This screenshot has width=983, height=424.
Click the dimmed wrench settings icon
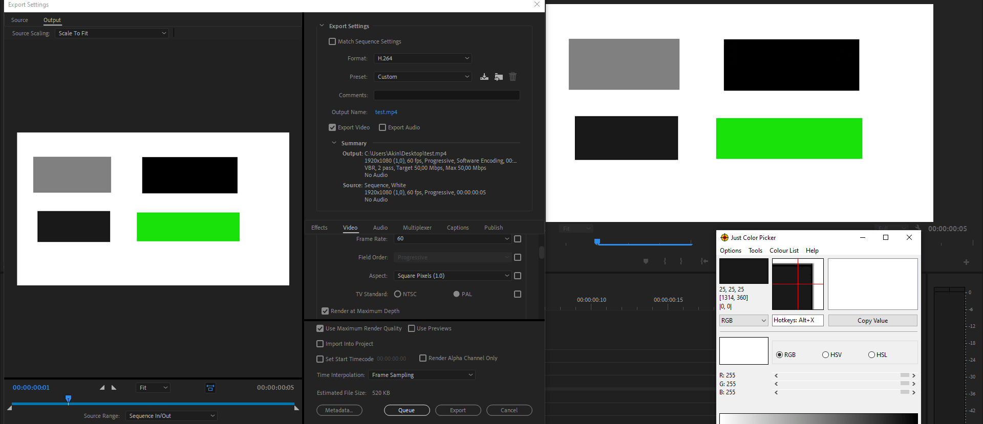pyautogui.click(x=918, y=228)
